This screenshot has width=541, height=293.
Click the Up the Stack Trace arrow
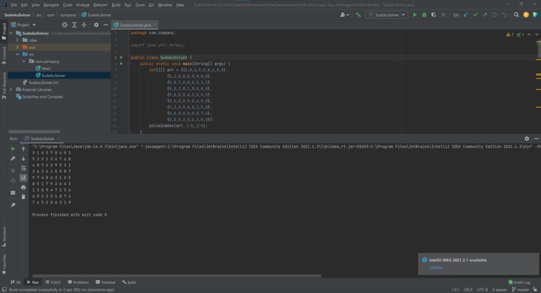[x=23, y=149]
